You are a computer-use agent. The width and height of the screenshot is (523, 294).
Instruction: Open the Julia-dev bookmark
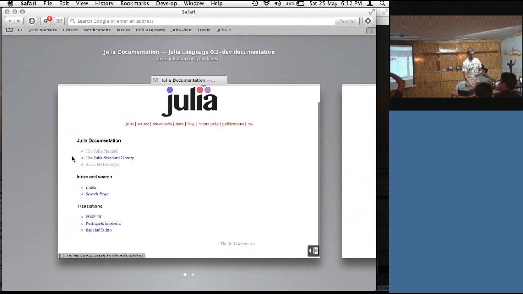coord(181,30)
